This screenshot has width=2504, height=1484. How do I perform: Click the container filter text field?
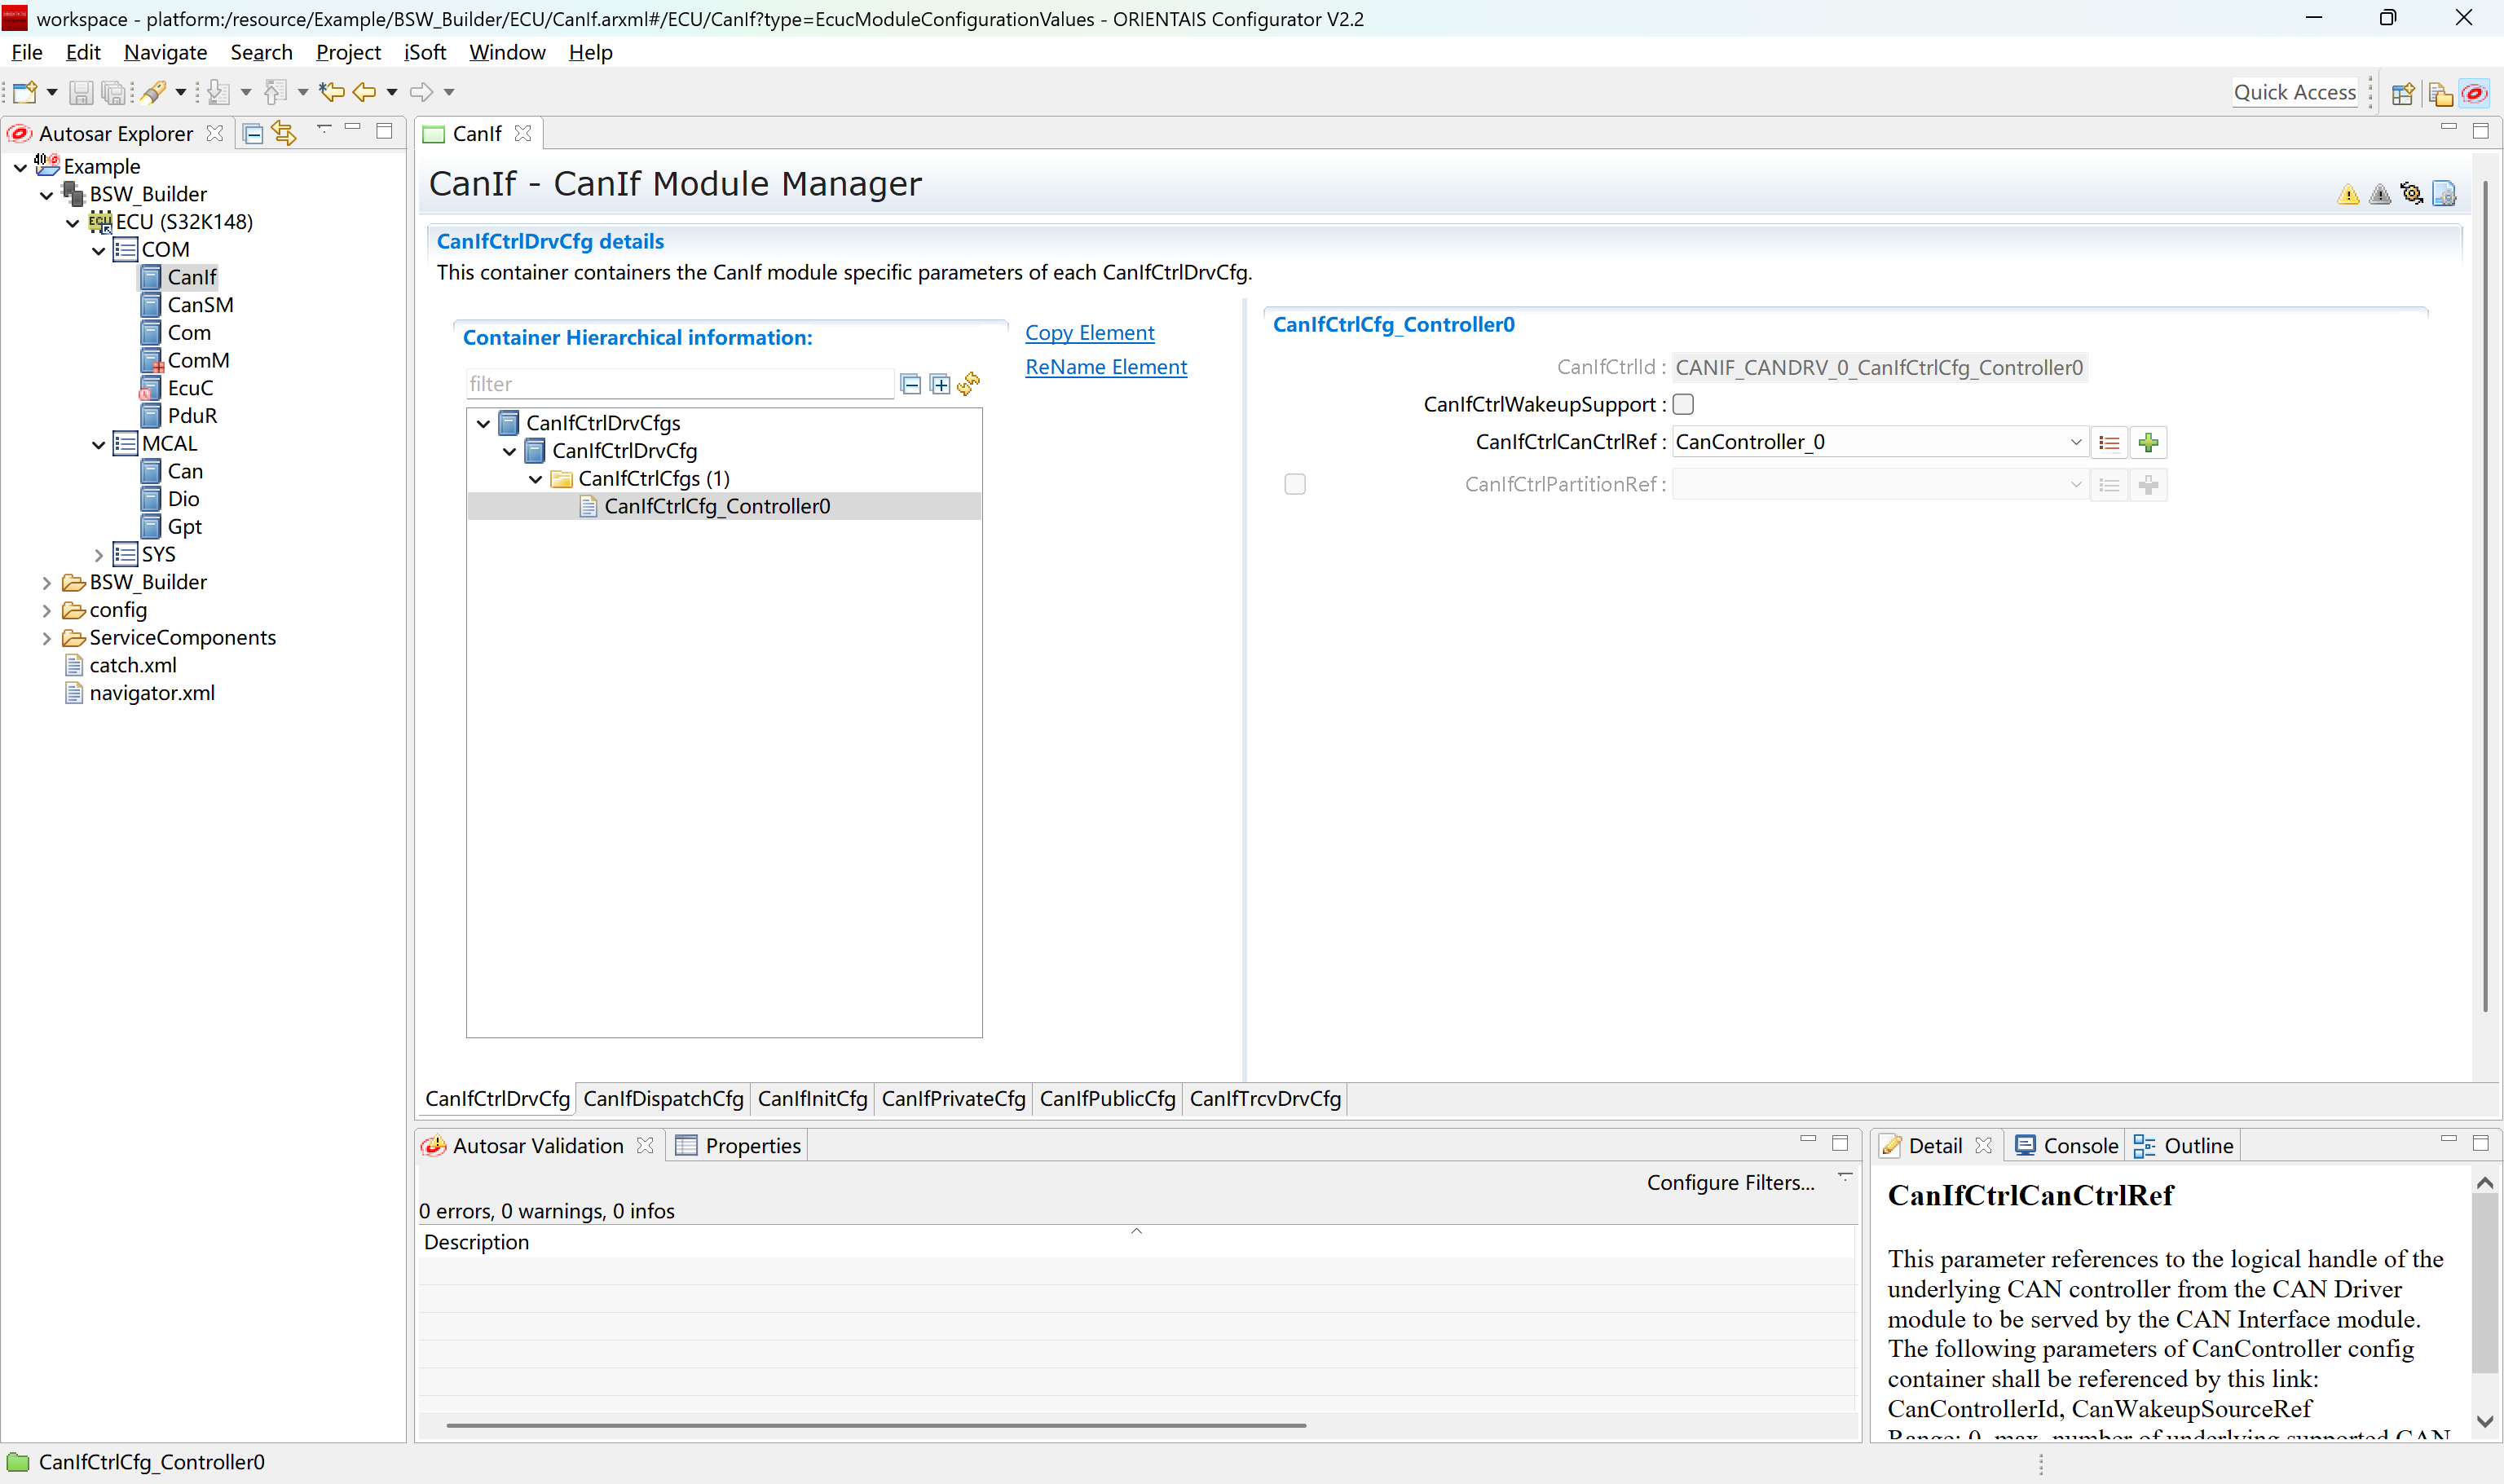click(680, 384)
